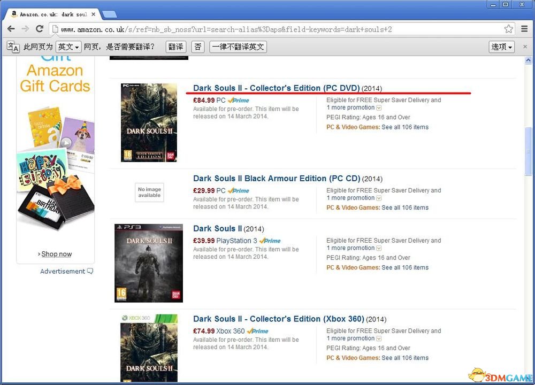Image resolution: width=535 pixels, height=385 pixels.
Task: Click 一律不翻译英文 button
Action: [x=238, y=47]
